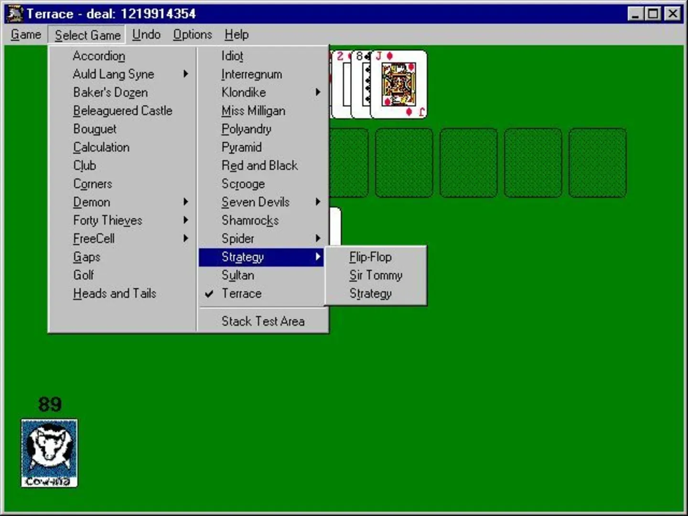Click Undo in the menu bar
The width and height of the screenshot is (688, 516).
pos(146,35)
